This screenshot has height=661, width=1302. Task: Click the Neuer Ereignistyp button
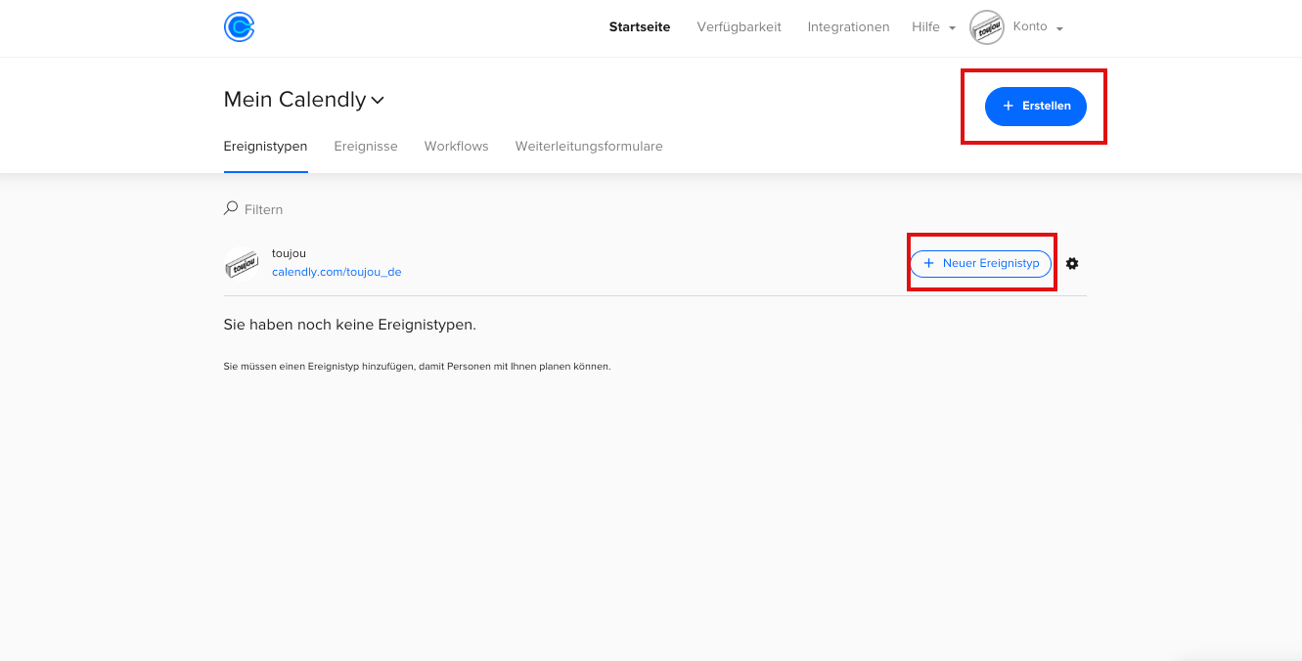pos(981,264)
